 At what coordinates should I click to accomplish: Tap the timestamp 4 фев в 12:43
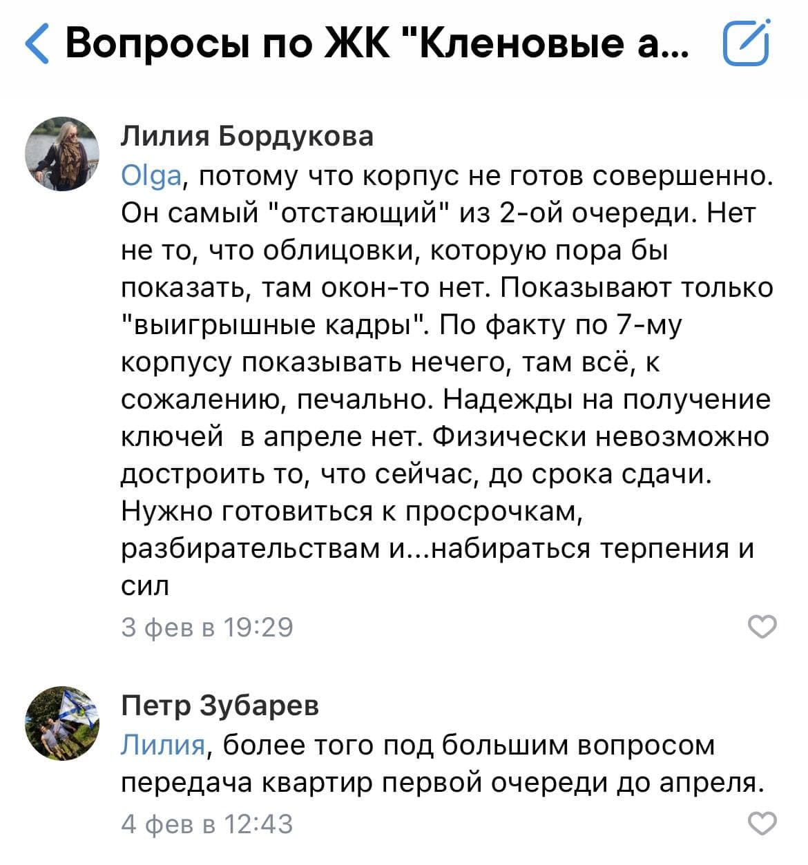click(x=207, y=824)
